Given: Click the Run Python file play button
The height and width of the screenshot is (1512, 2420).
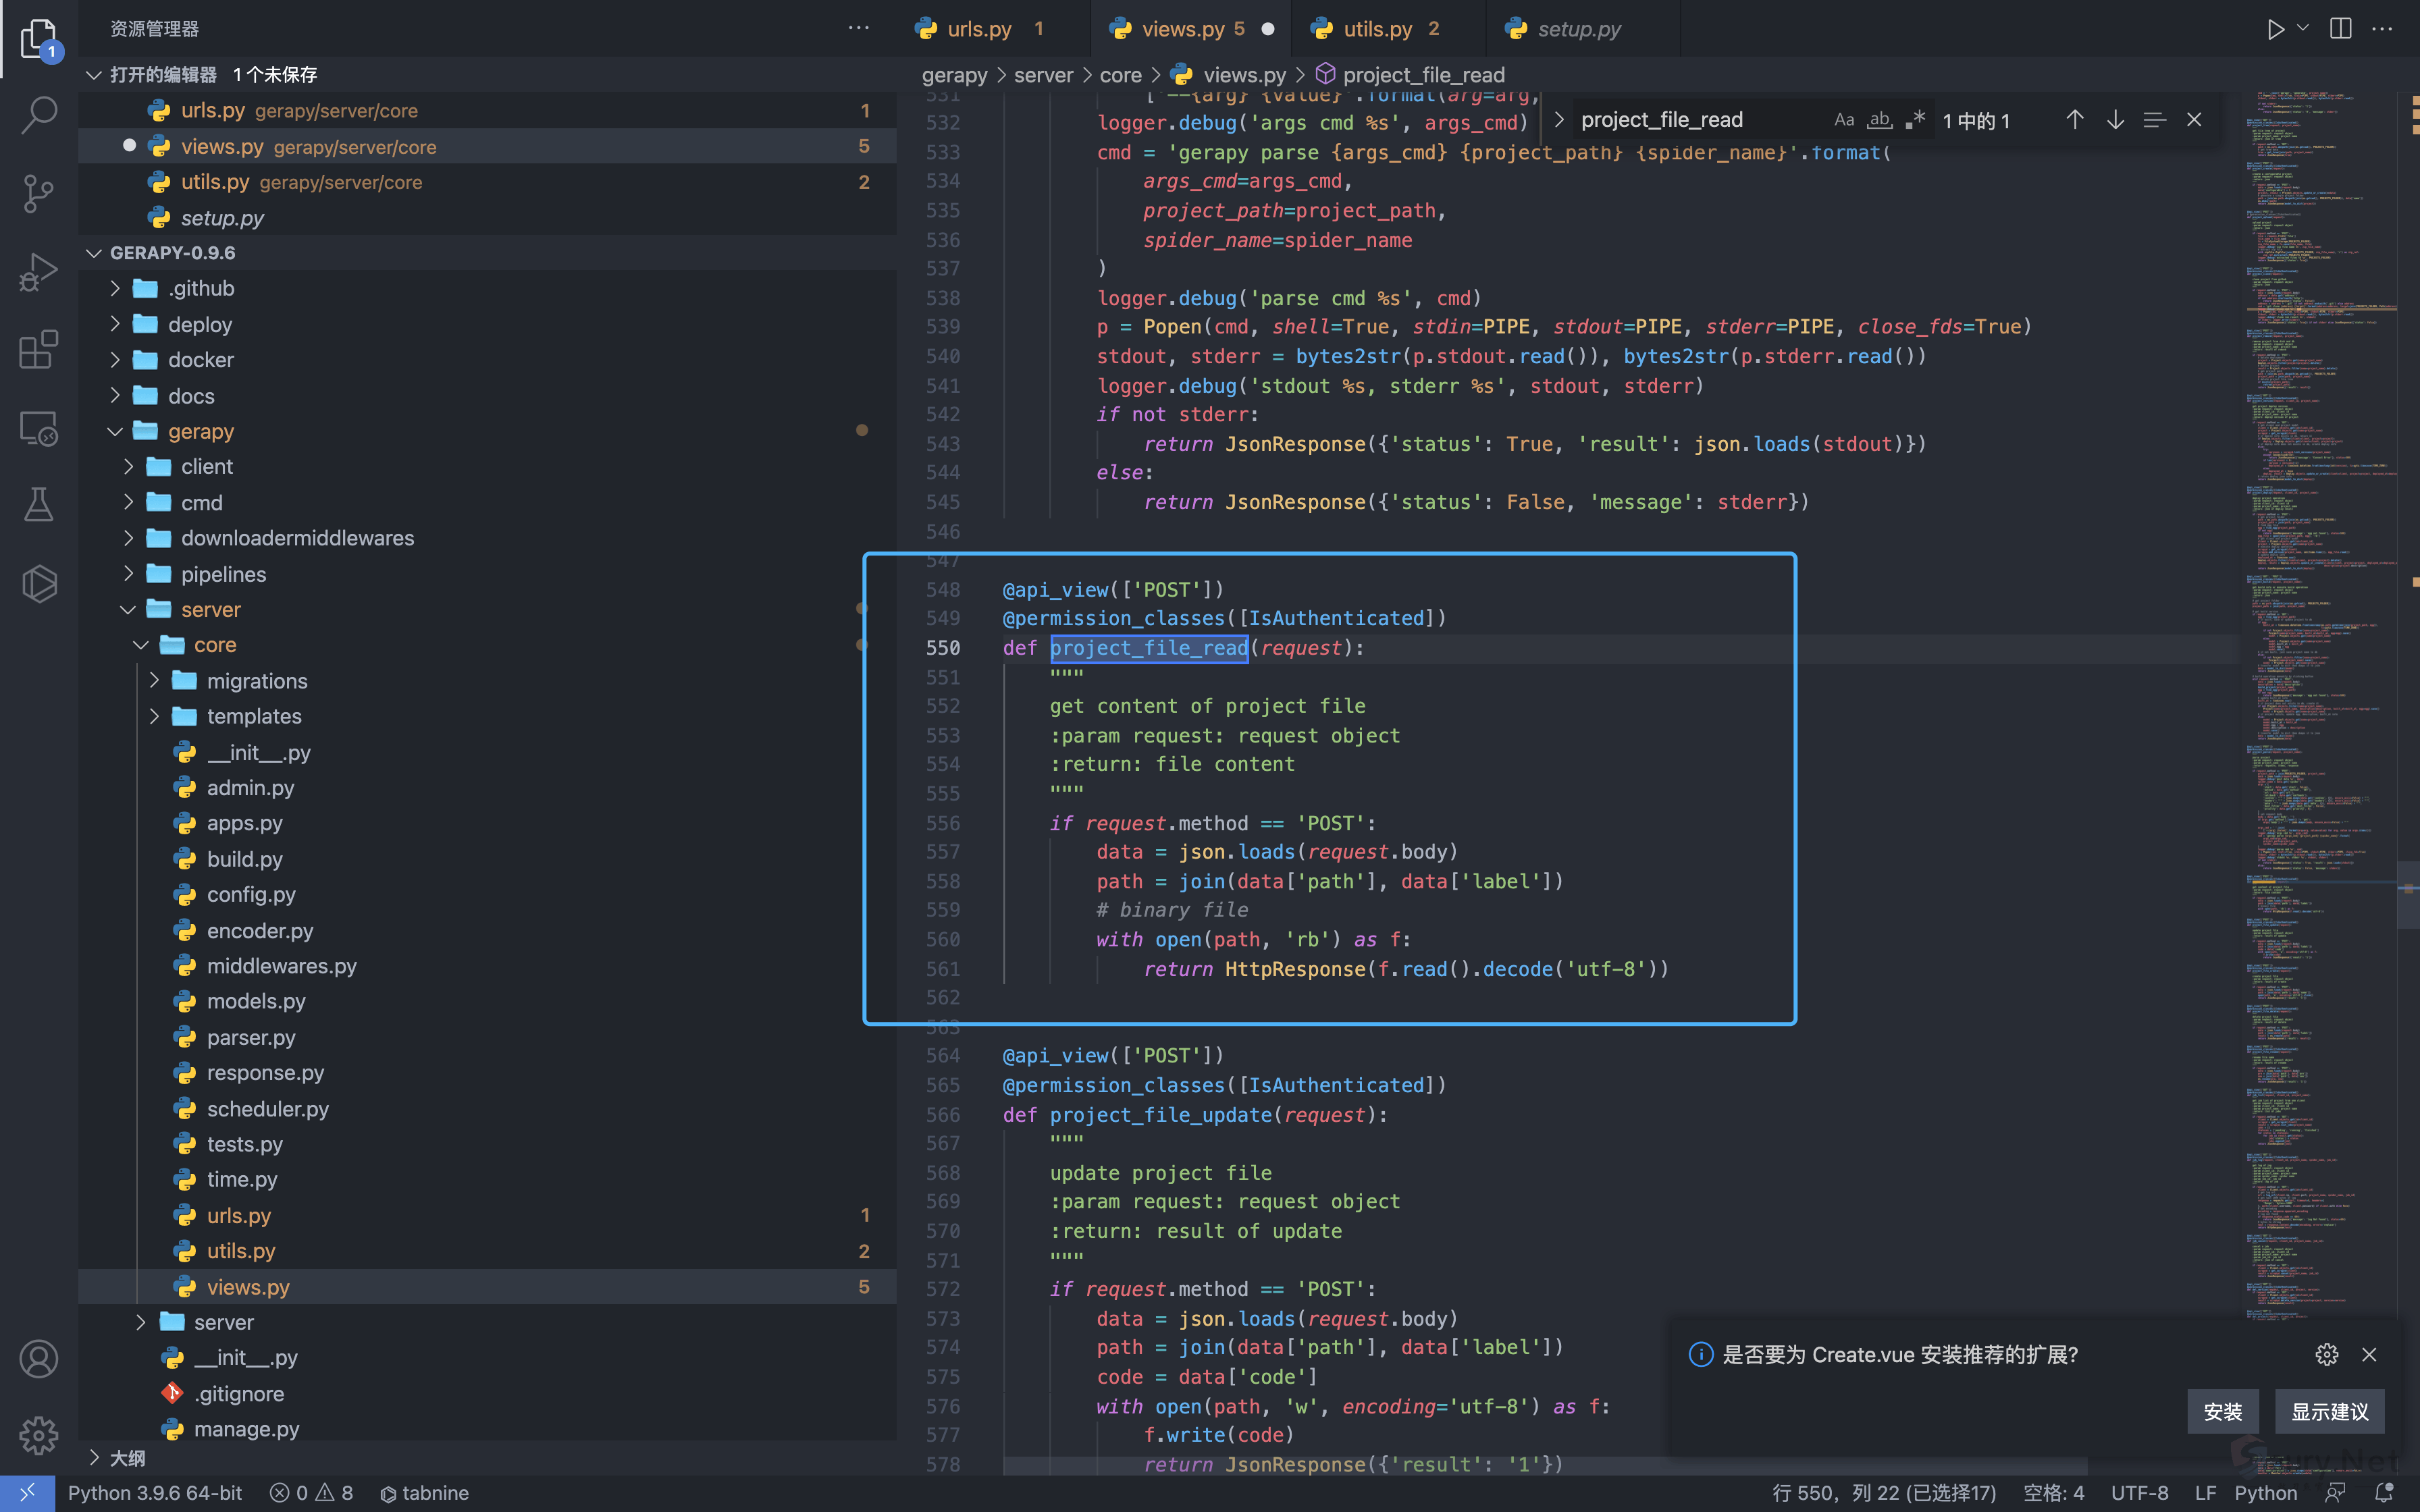Looking at the screenshot, I should pyautogui.click(x=2275, y=29).
